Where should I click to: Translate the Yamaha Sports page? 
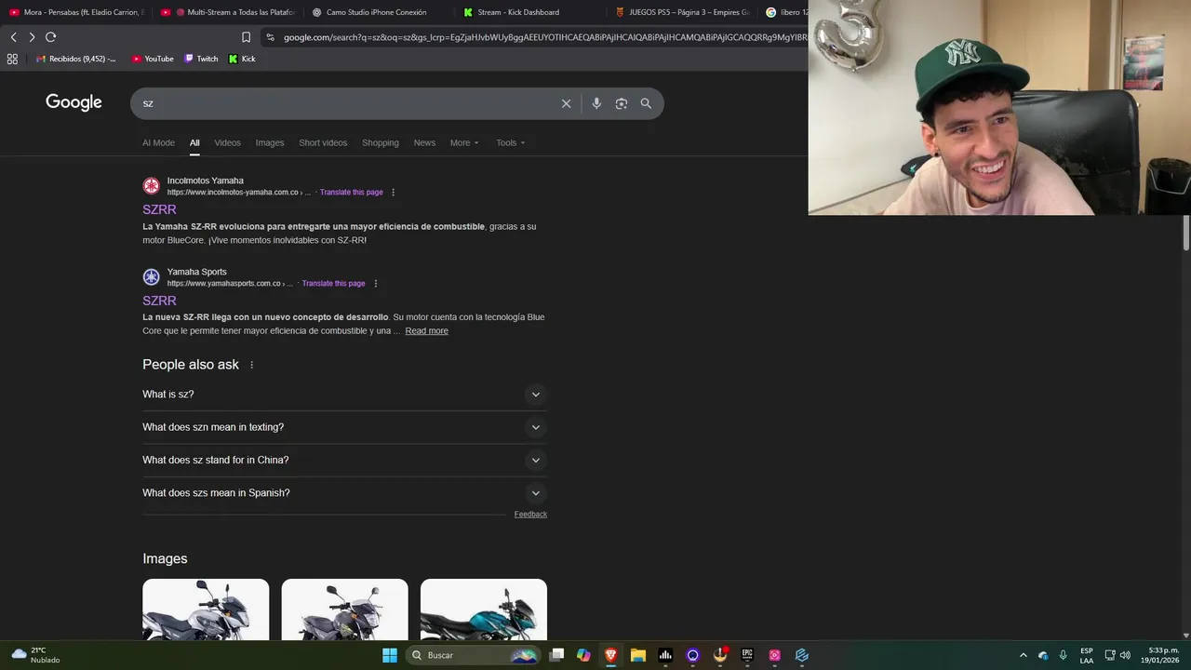click(333, 284)
